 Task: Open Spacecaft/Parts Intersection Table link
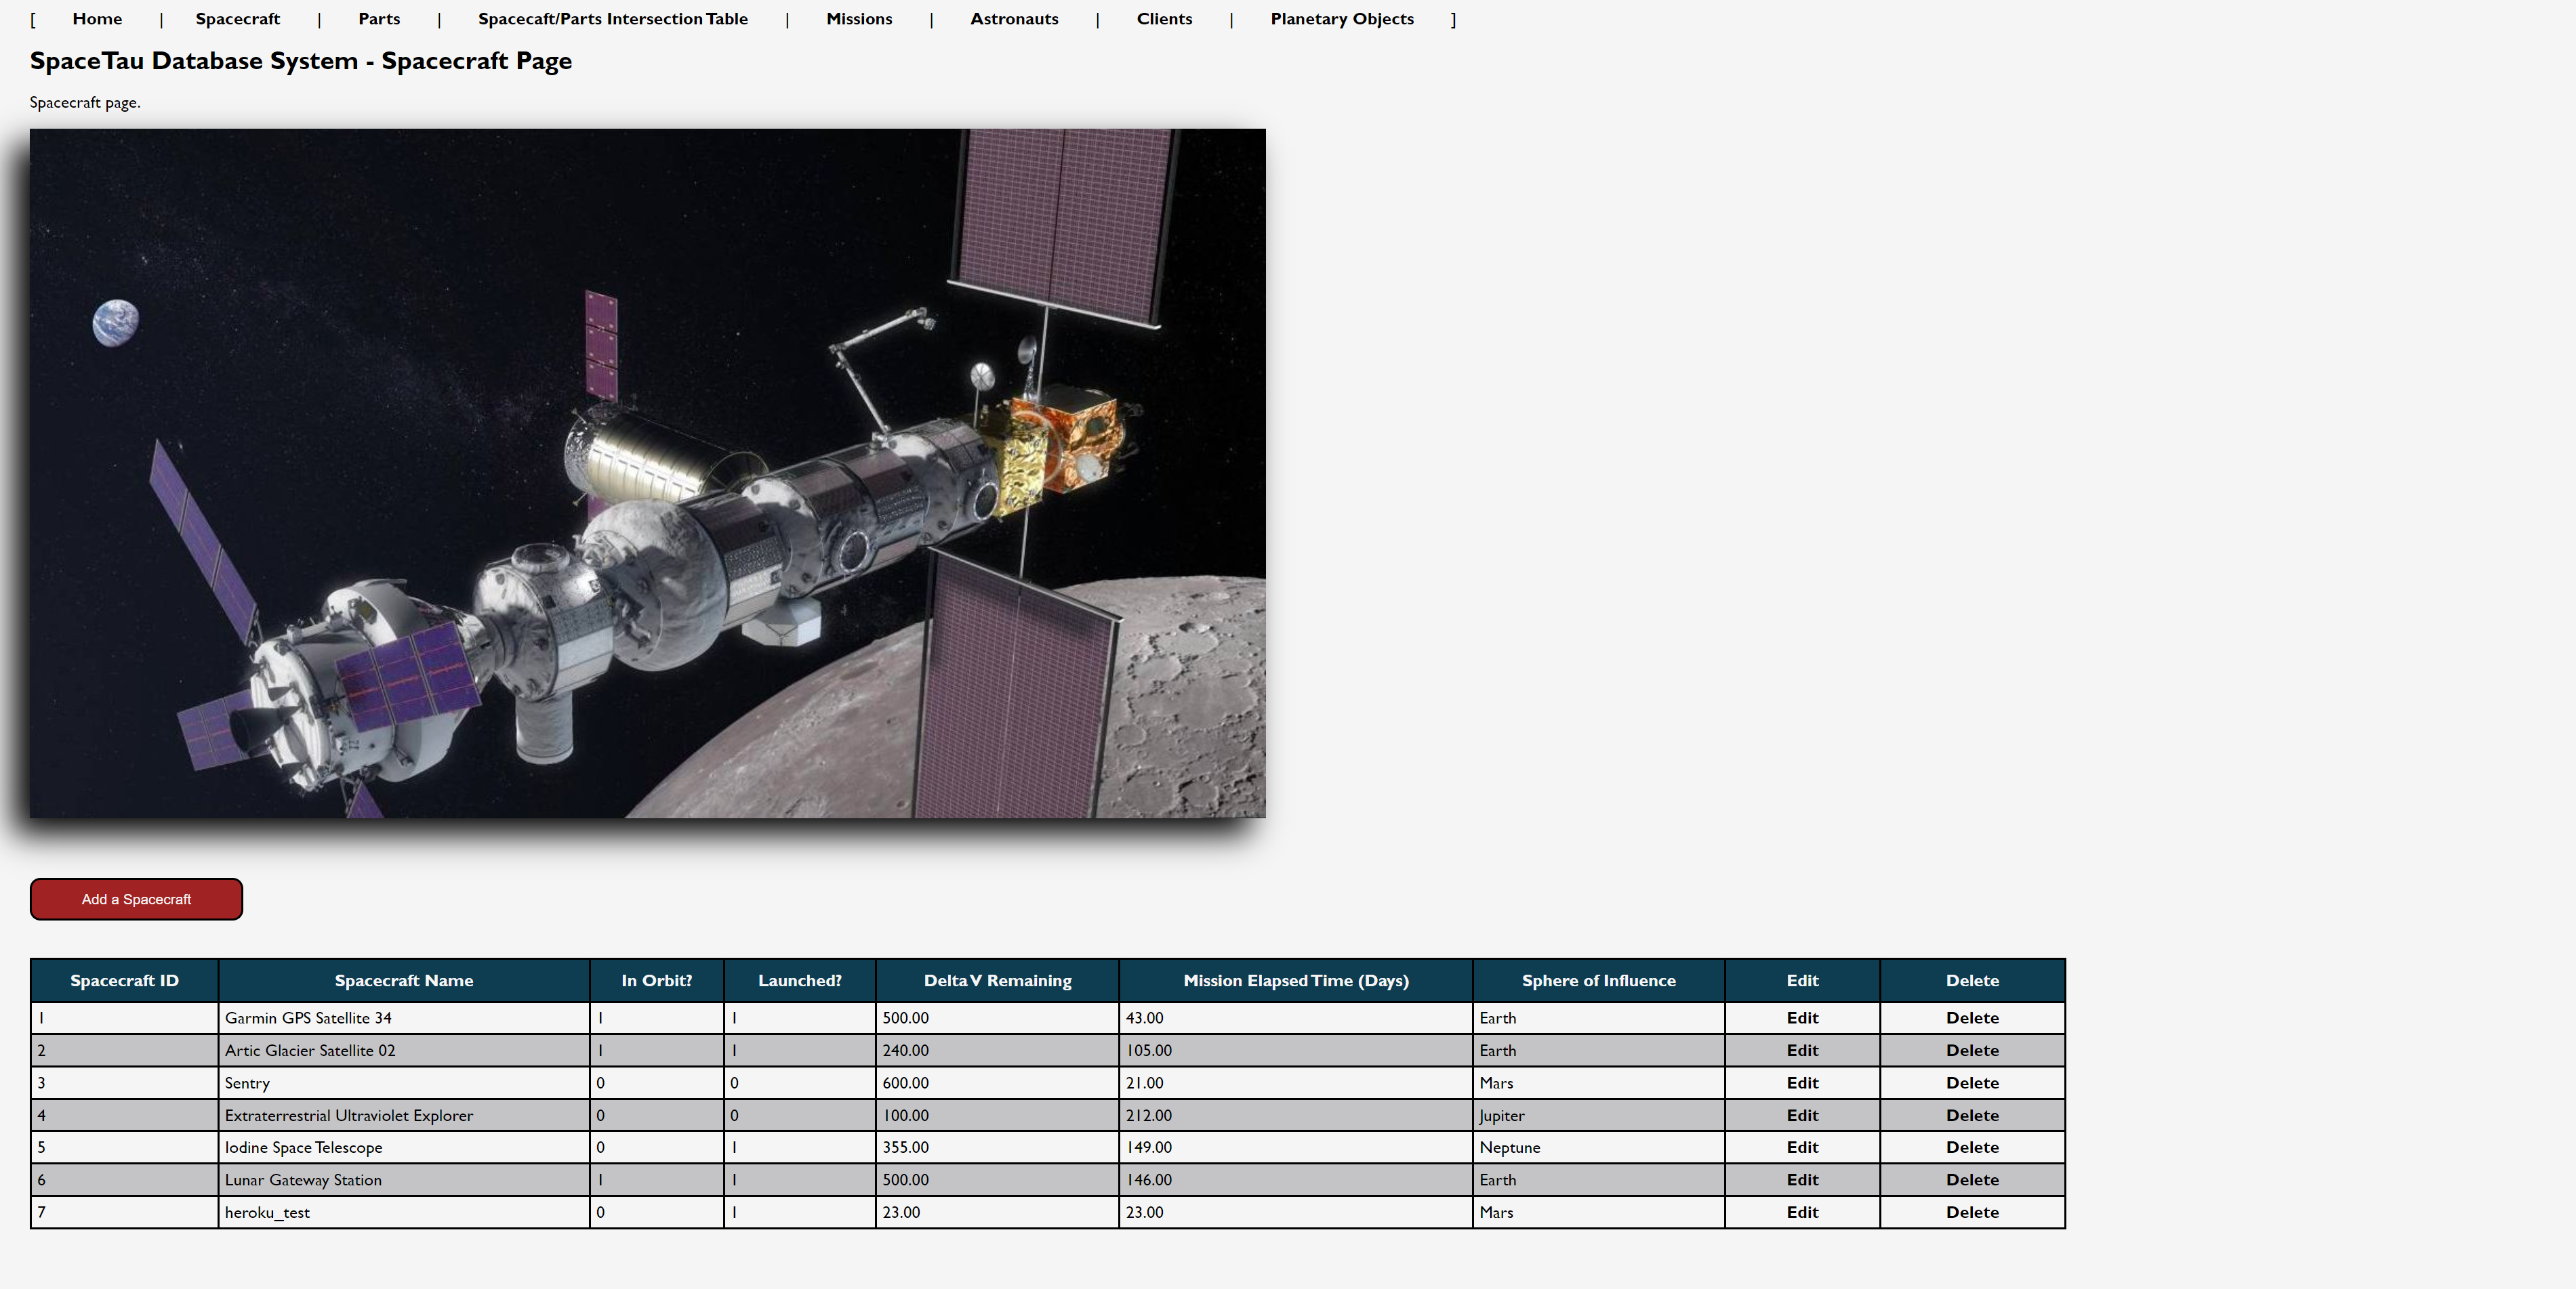(613, 19)
